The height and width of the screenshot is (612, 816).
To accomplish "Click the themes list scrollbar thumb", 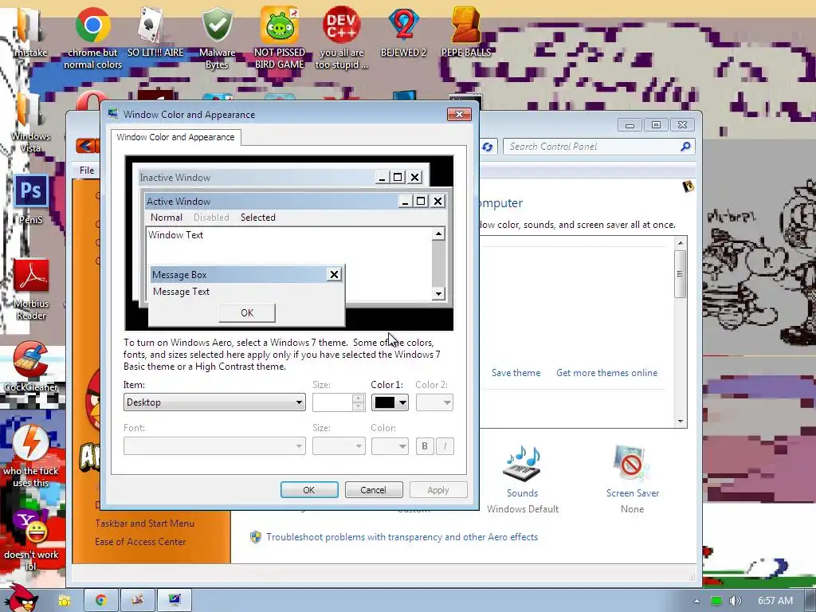I will pos(680,274).
